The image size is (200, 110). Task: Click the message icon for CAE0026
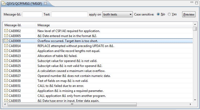(x=6, y=70)
